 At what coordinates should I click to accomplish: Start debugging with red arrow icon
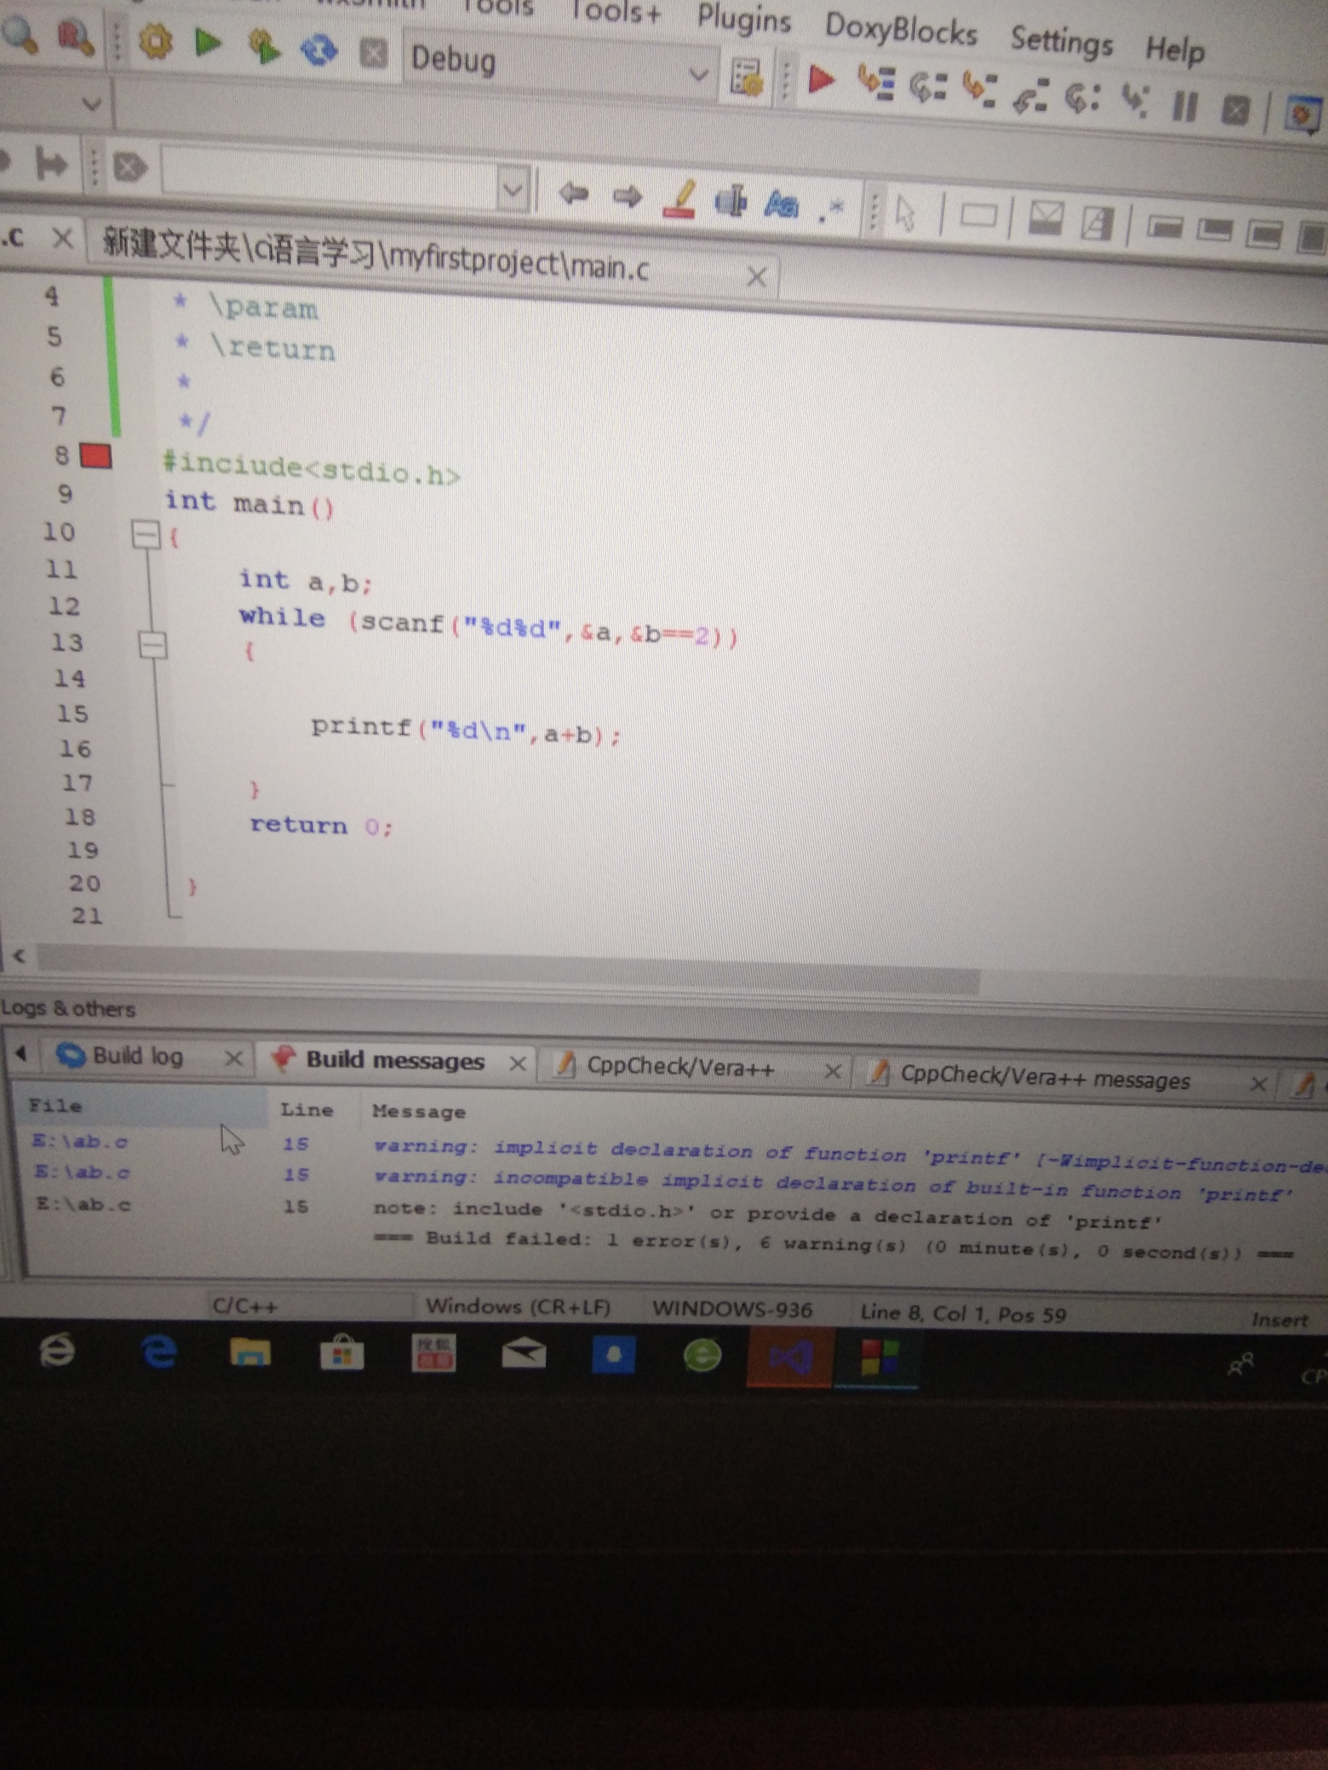[821, 80]
